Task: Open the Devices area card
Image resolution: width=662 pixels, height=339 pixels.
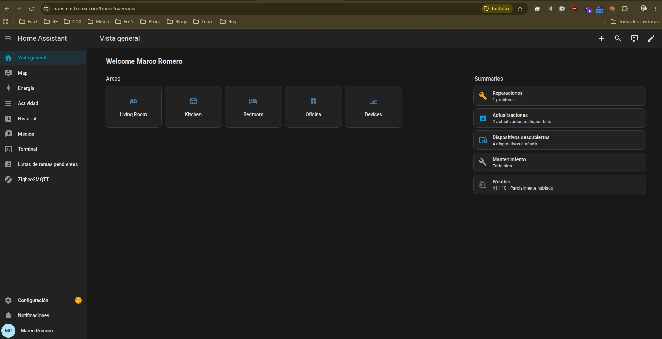Action: [x=373, y=107]
